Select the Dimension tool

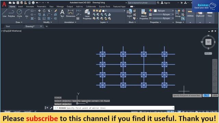click(70, 13)
